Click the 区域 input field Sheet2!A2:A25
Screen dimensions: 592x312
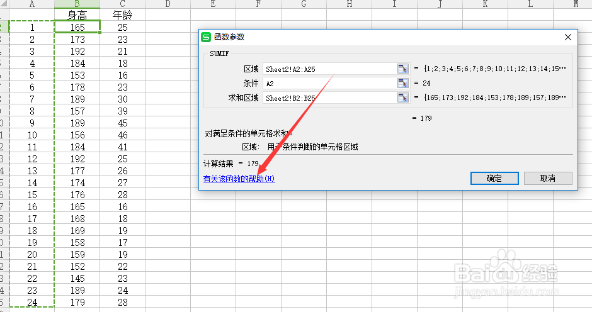329,69
